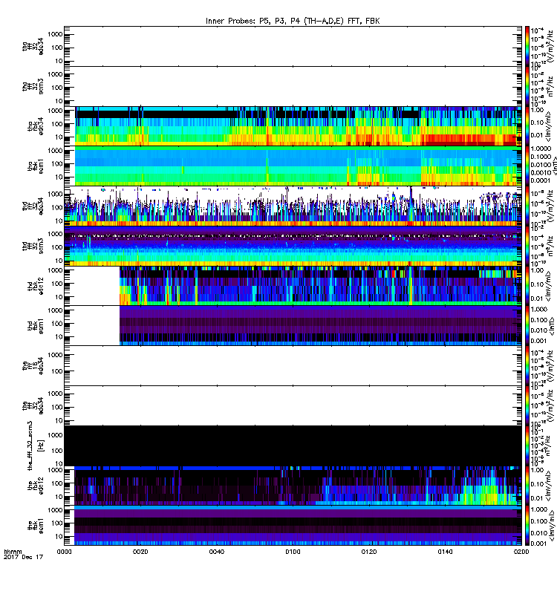Viewport: 557px width, 594px height.
Task: Click inside the thd fff 32 edc34 spectrogram
Action: (293, 206)
